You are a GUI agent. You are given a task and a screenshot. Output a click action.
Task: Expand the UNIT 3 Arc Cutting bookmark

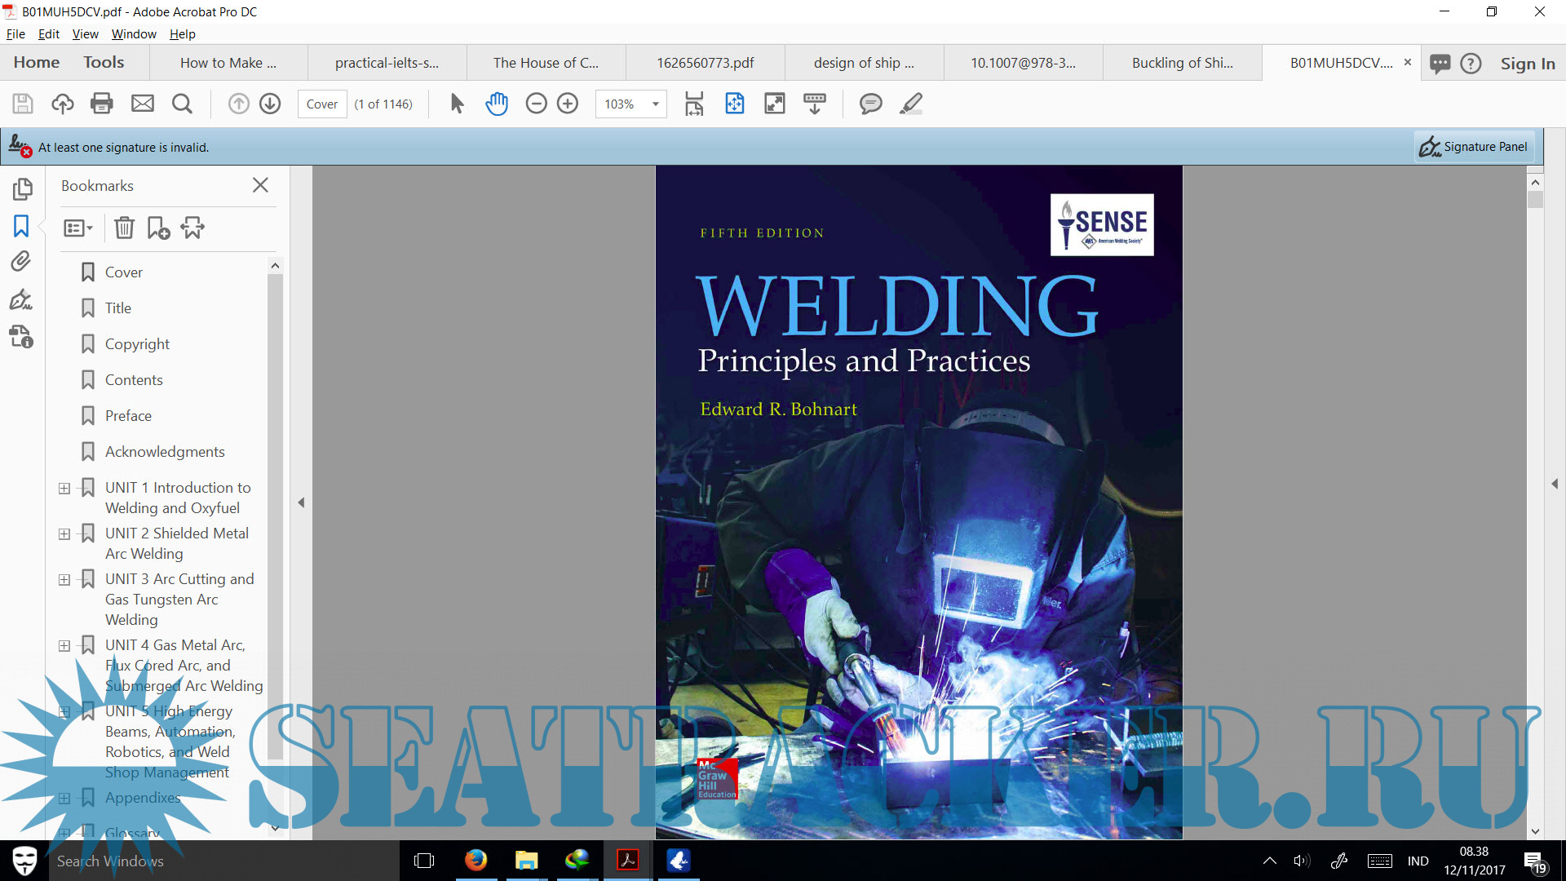[64, 580]
